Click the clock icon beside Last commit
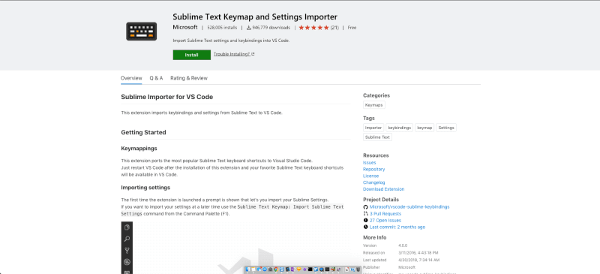The image size is (600, 274). [x=365, y=227]
